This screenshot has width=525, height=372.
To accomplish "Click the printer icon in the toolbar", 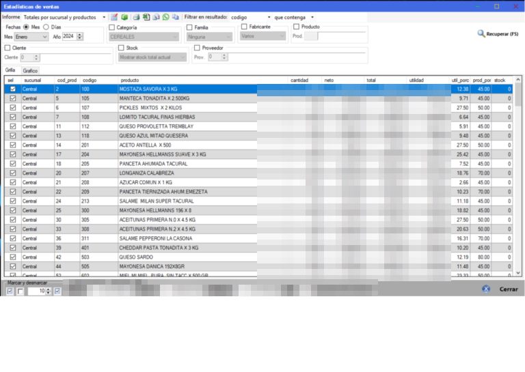I will (136, 17).
